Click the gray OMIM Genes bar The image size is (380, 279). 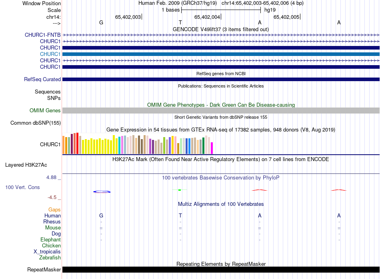(221, 110)
